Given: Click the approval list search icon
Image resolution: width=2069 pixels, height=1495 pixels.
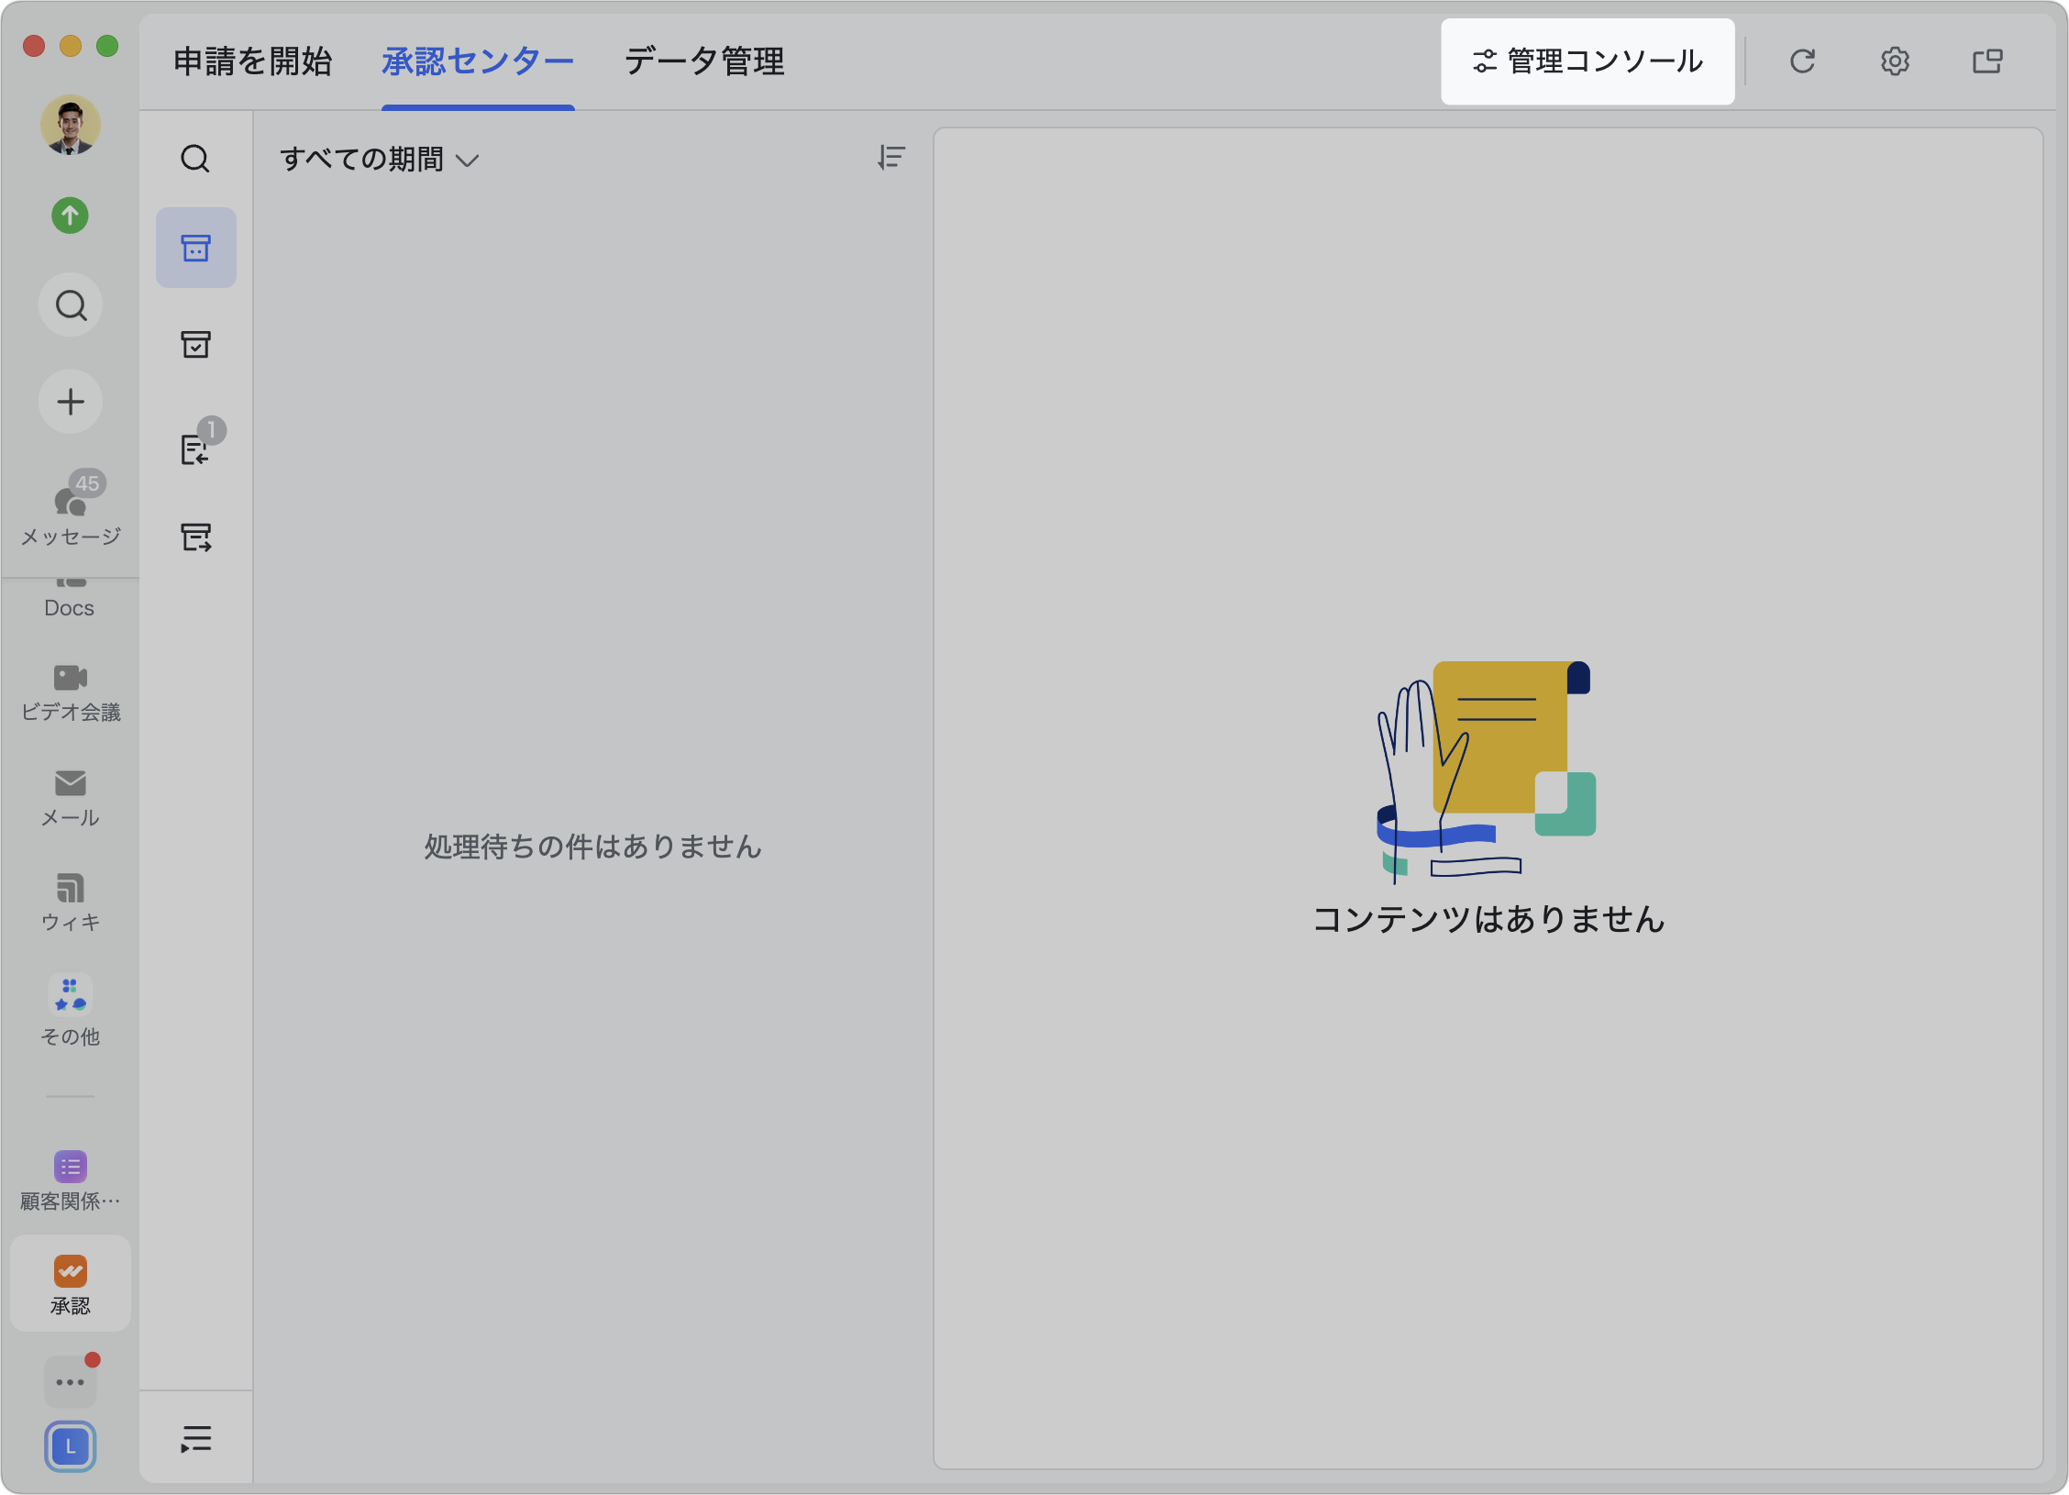Looking at the screenshot, I should tap(195, 159).
